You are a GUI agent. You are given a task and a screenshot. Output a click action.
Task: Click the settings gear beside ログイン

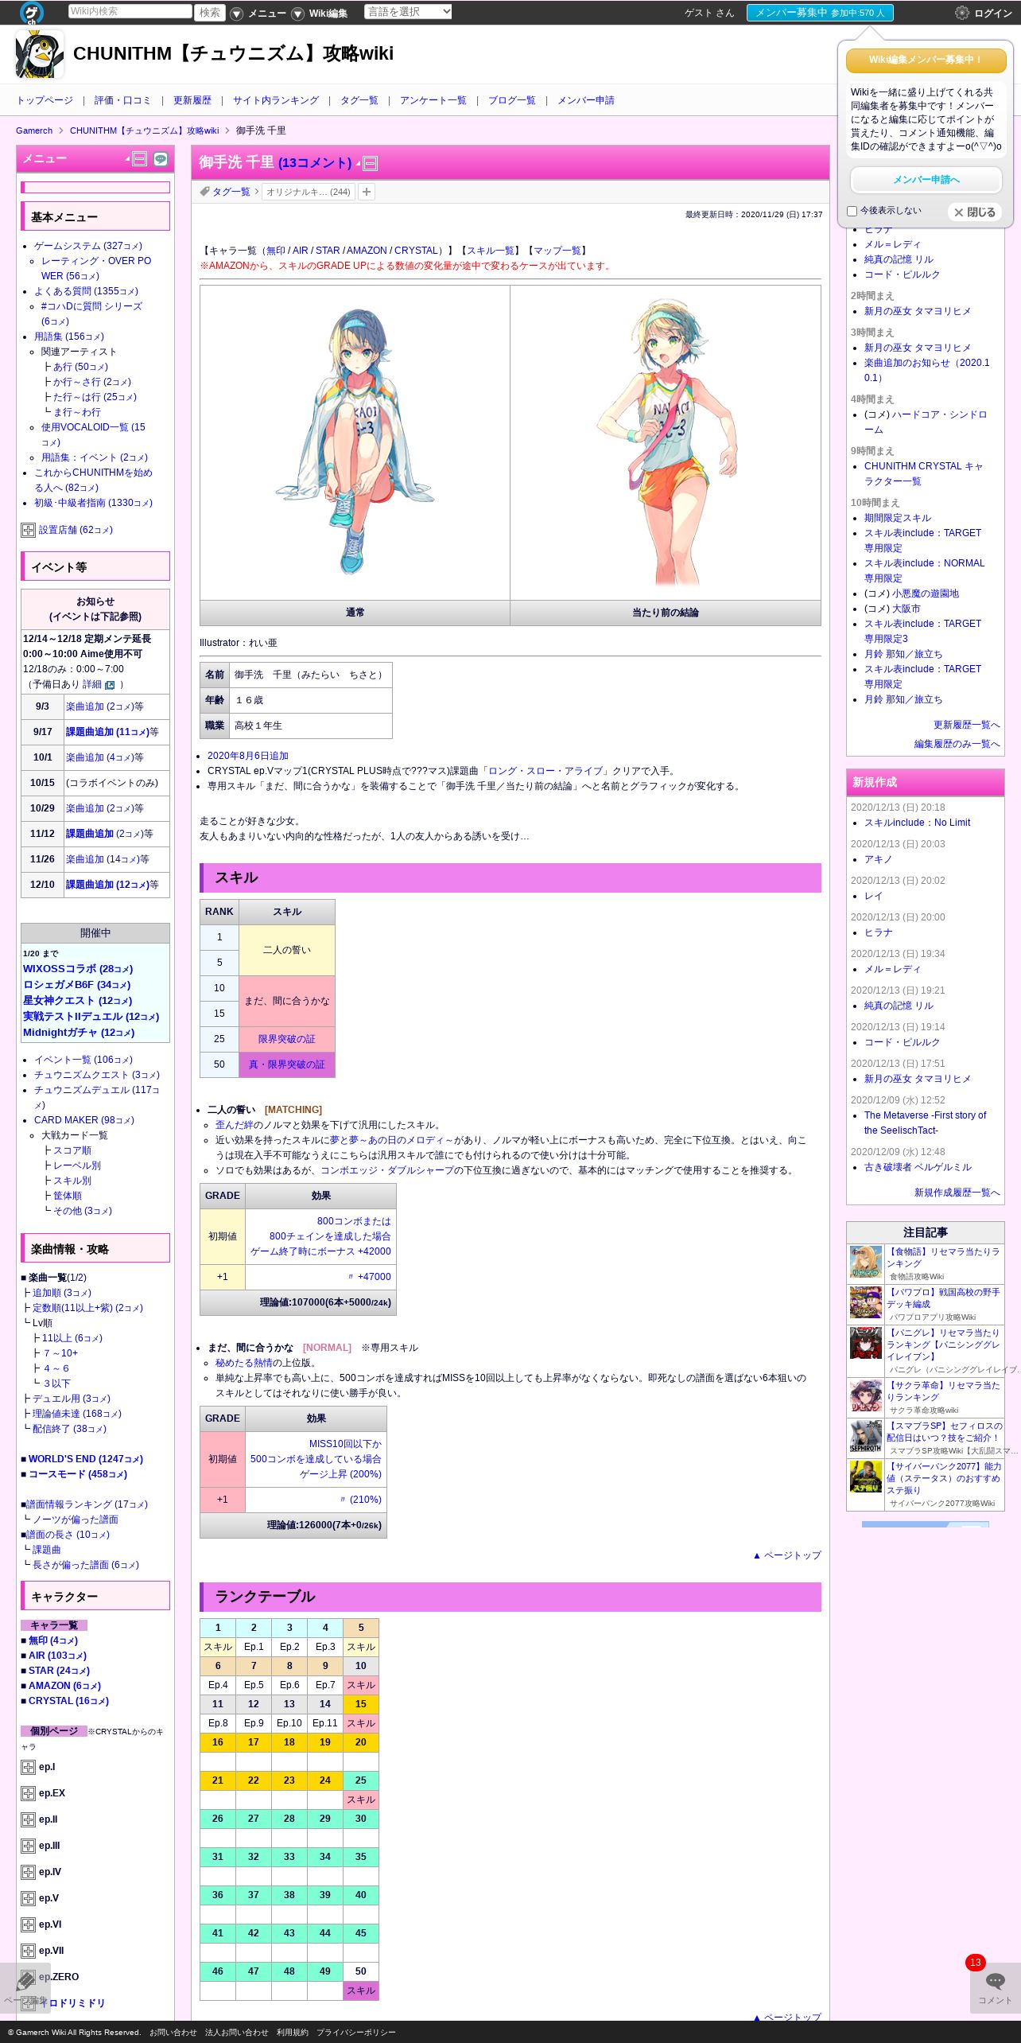click(962, 13)
